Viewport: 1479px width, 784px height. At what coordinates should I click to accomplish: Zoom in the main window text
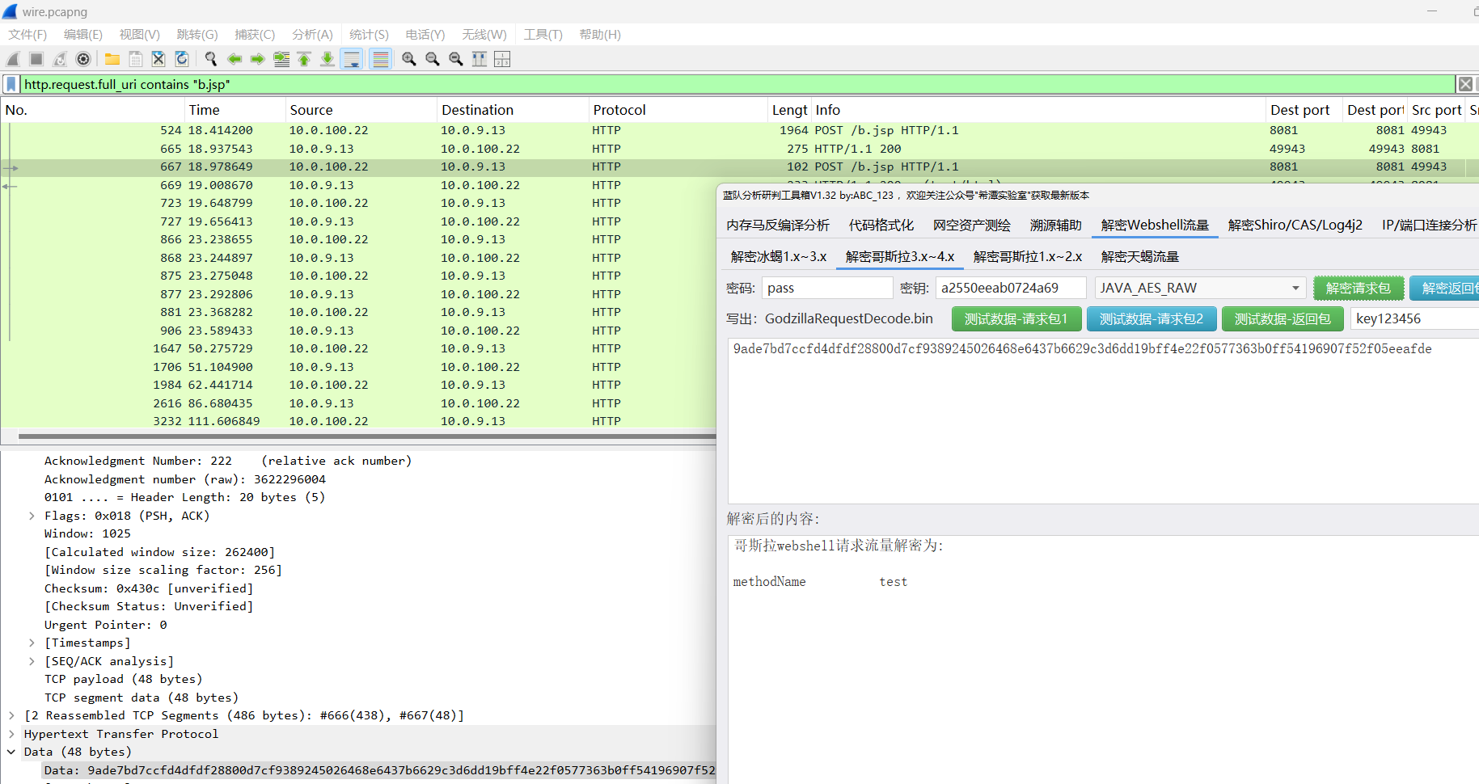[409, 59]
